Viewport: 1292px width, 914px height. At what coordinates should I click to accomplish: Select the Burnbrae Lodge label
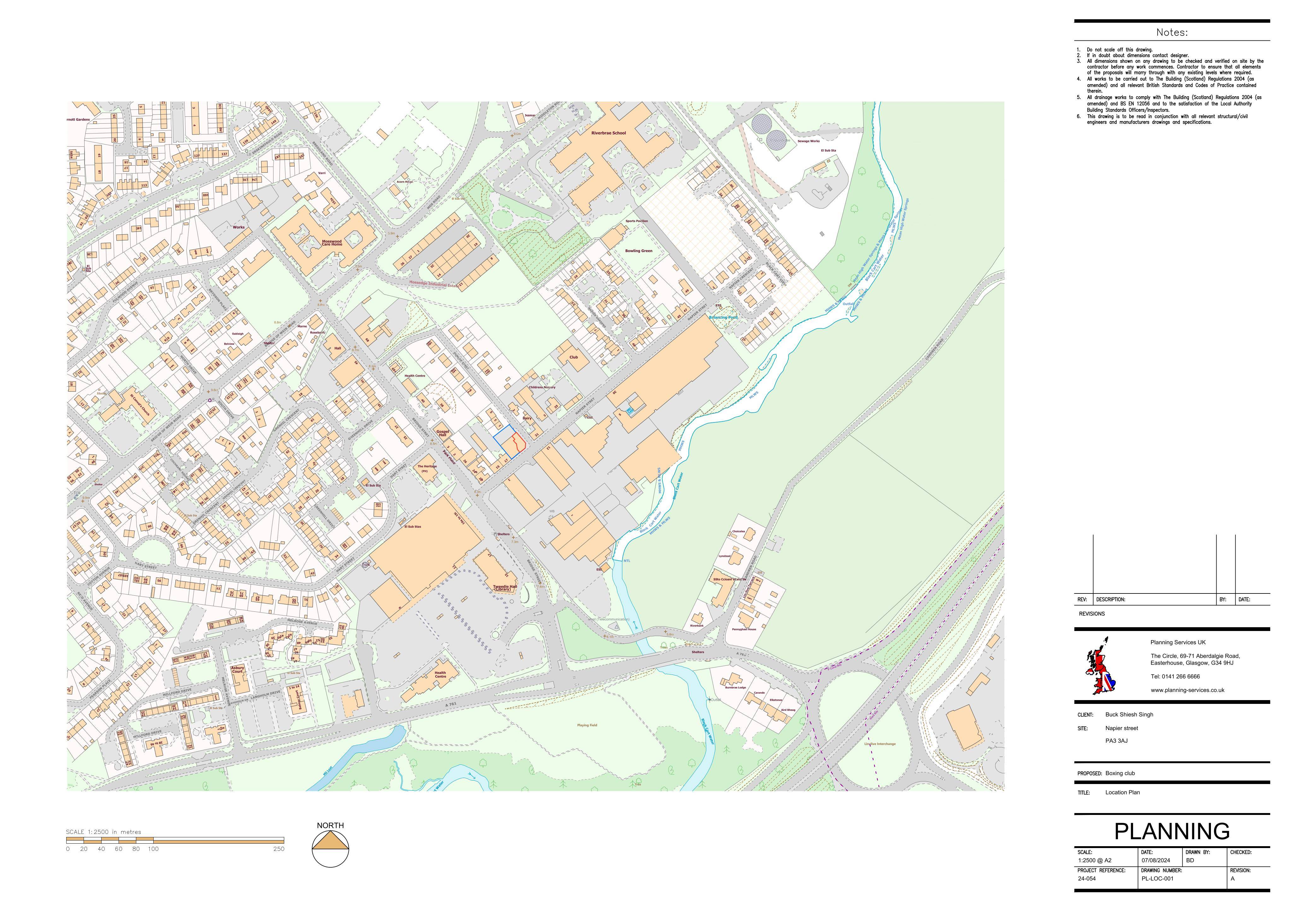(x=735, y=688)
